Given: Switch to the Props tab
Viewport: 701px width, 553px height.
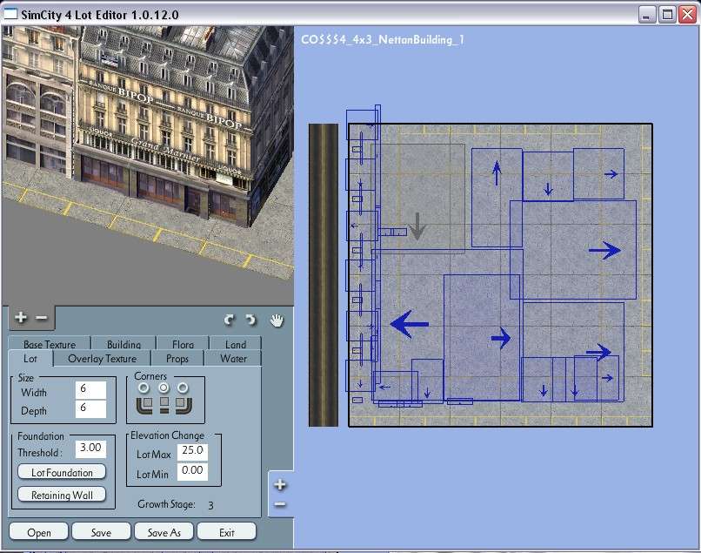Looking at the screenshot, I should (177, 359).
